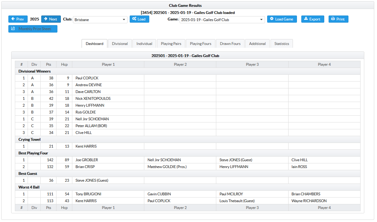Go to the Drawn Fours tab
The width and height of the screenshot is (377, 222).
(230, 44)
